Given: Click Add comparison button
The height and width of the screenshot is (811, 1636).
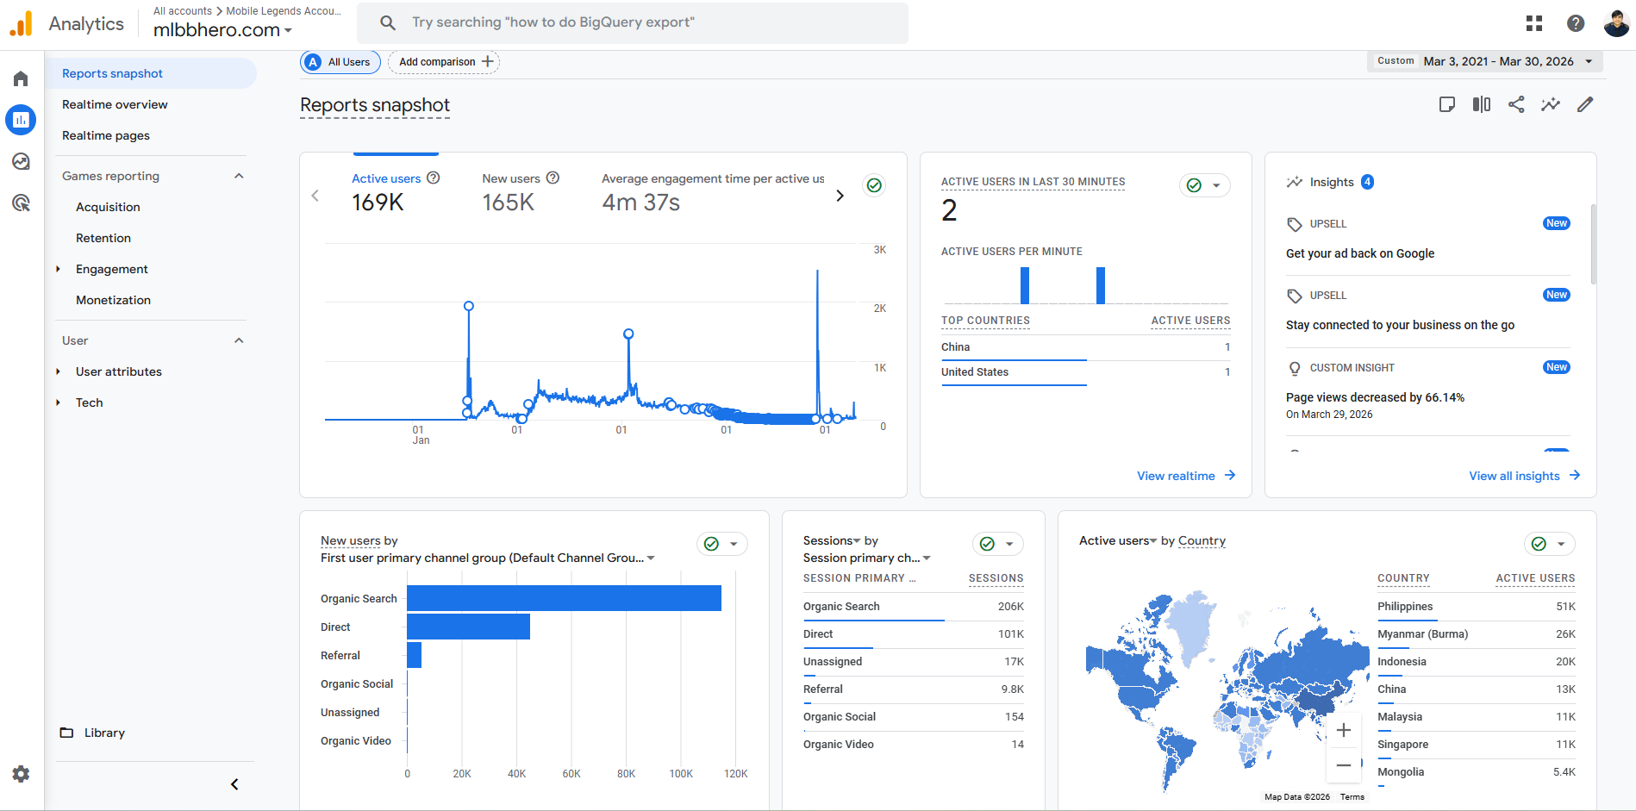Looking at the screenshot, I should (x=444, y=62).
